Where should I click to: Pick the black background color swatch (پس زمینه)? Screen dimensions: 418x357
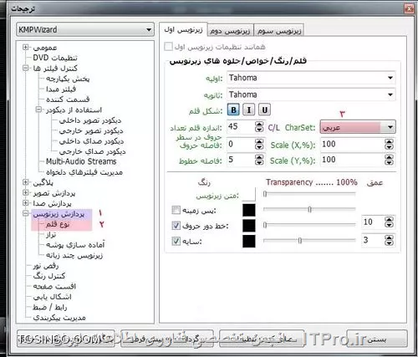click(249, 210)
